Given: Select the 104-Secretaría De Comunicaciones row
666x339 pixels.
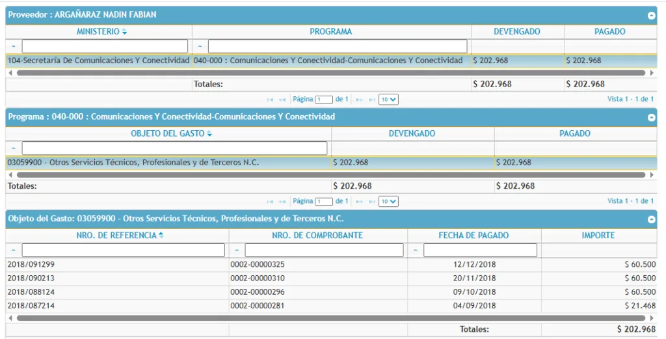Looking at the screenshot, I should [99, 61].
